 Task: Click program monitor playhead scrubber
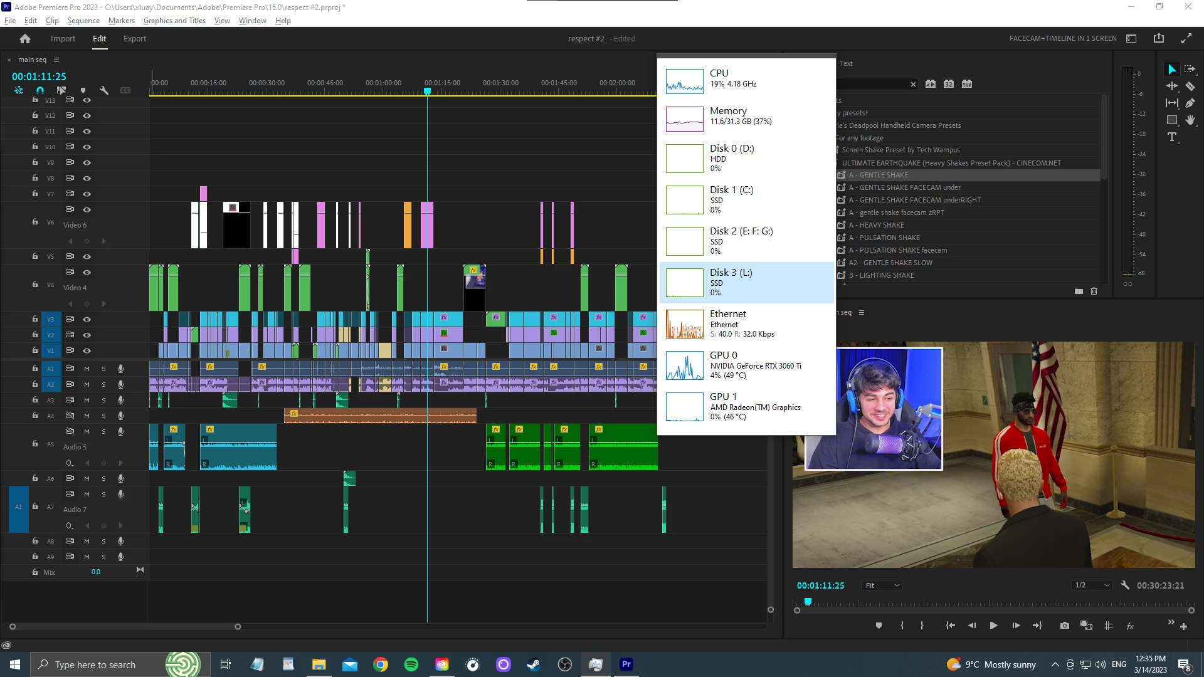(x=808, y=602)
